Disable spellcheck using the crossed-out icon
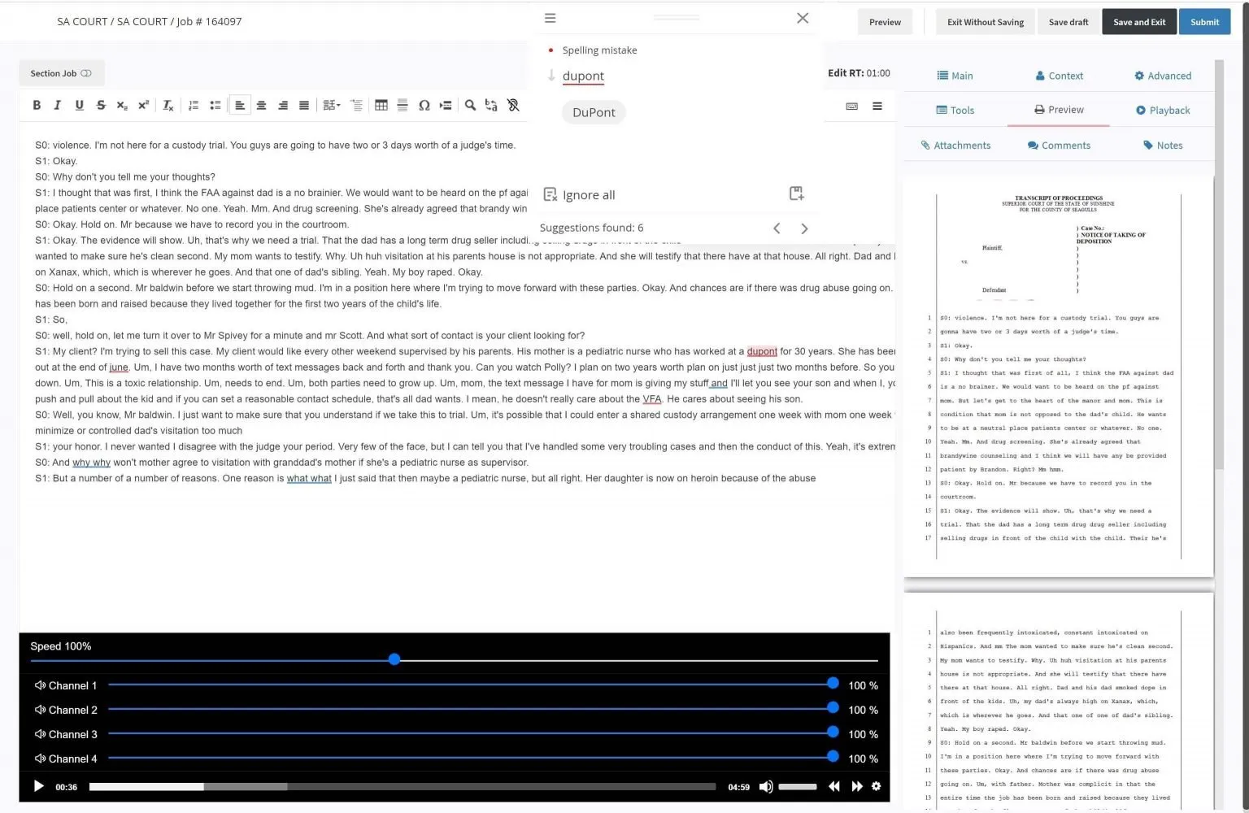Viewport: 1249px width, 813px height. pyautogui.click(x=514, y=105)
